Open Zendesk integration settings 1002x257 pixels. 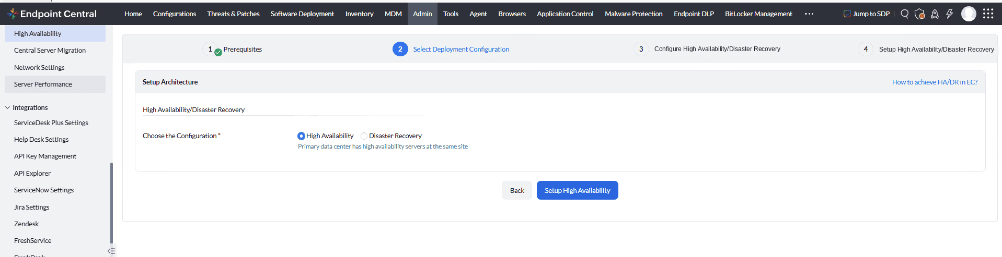click(26, 224)
